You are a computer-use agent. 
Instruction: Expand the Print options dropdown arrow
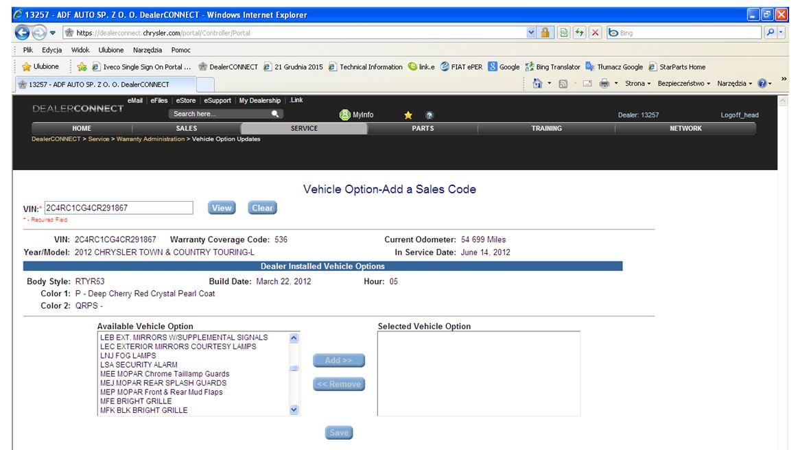pos(615,84)
